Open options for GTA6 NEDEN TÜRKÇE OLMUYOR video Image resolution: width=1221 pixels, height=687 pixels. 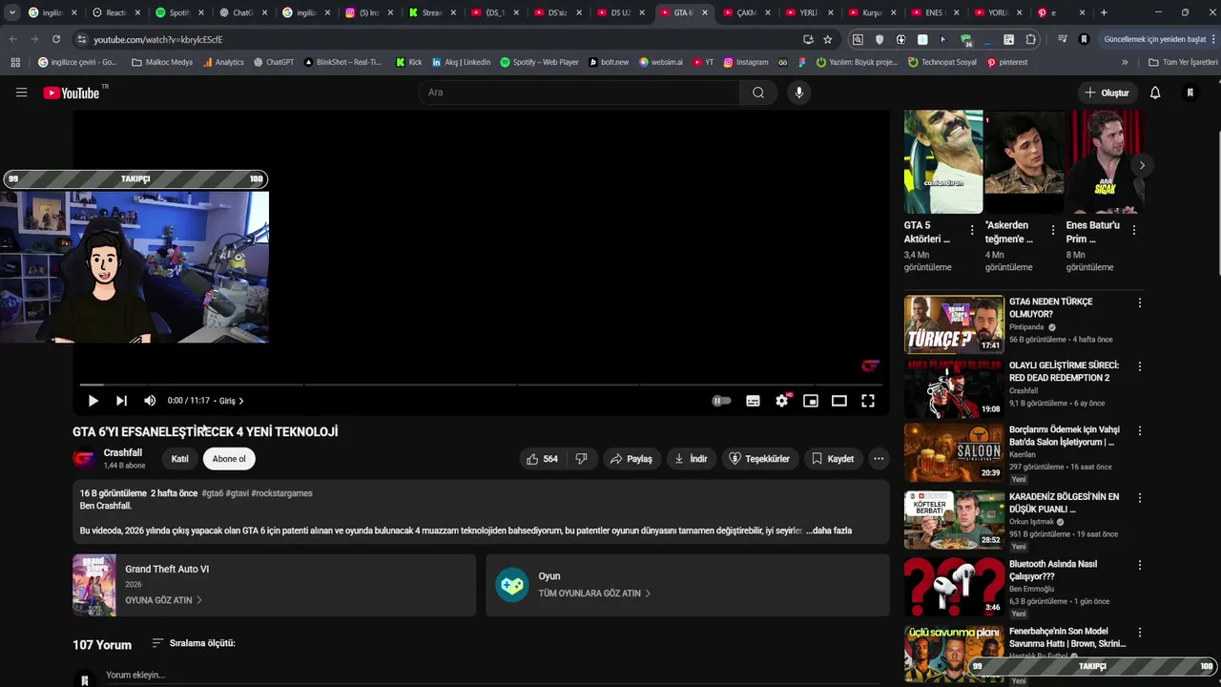point(1139,302)
